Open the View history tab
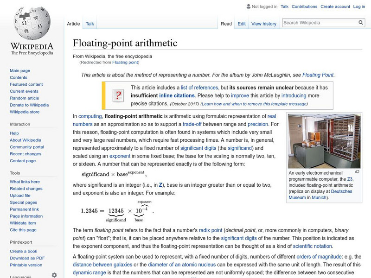 point(264,24)
